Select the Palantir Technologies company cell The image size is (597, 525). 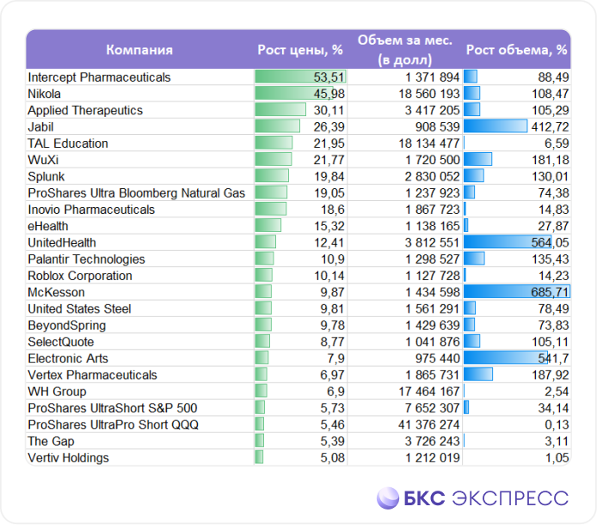[x=139, y=259]
